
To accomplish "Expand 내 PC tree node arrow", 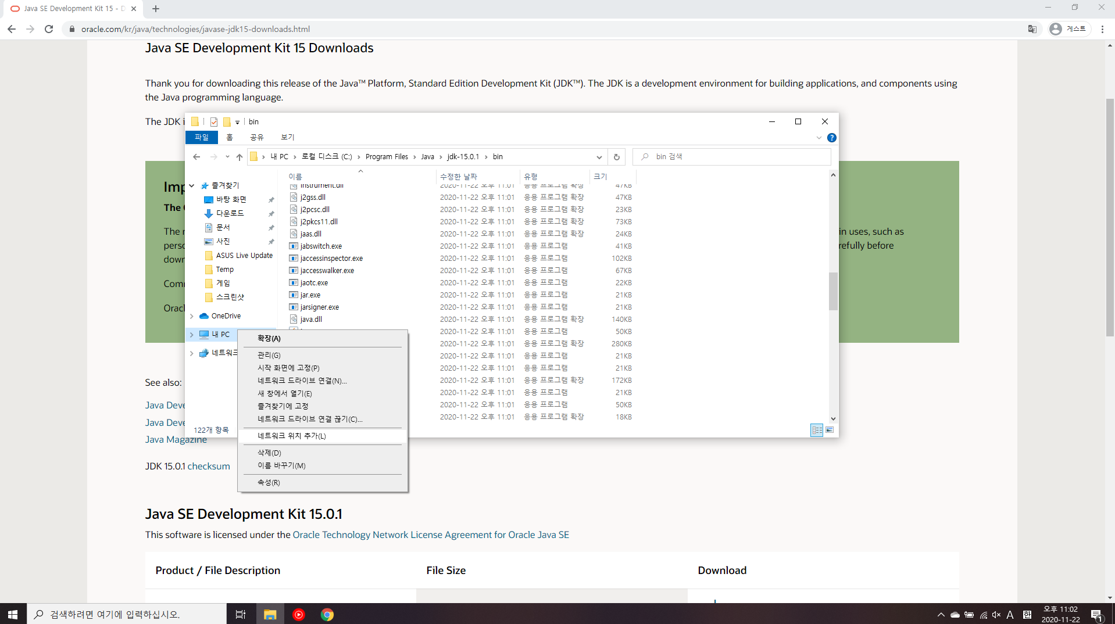I will coord(192,335).
